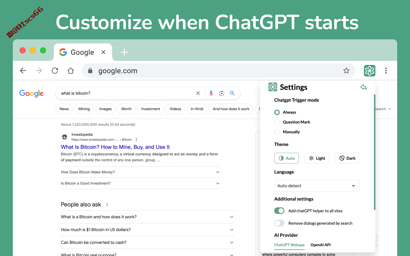Click the lock icon in address bar
The image size is (410, 256).
point(90,71)
